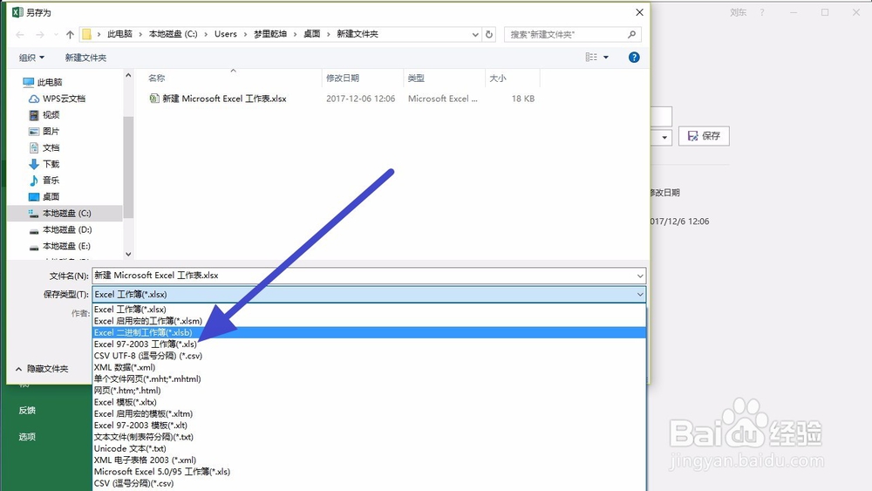The image size is (872, 491).
Task: Select file 新建 Microsoft Excel 工作表.xlsx
Action: [224, 99]
